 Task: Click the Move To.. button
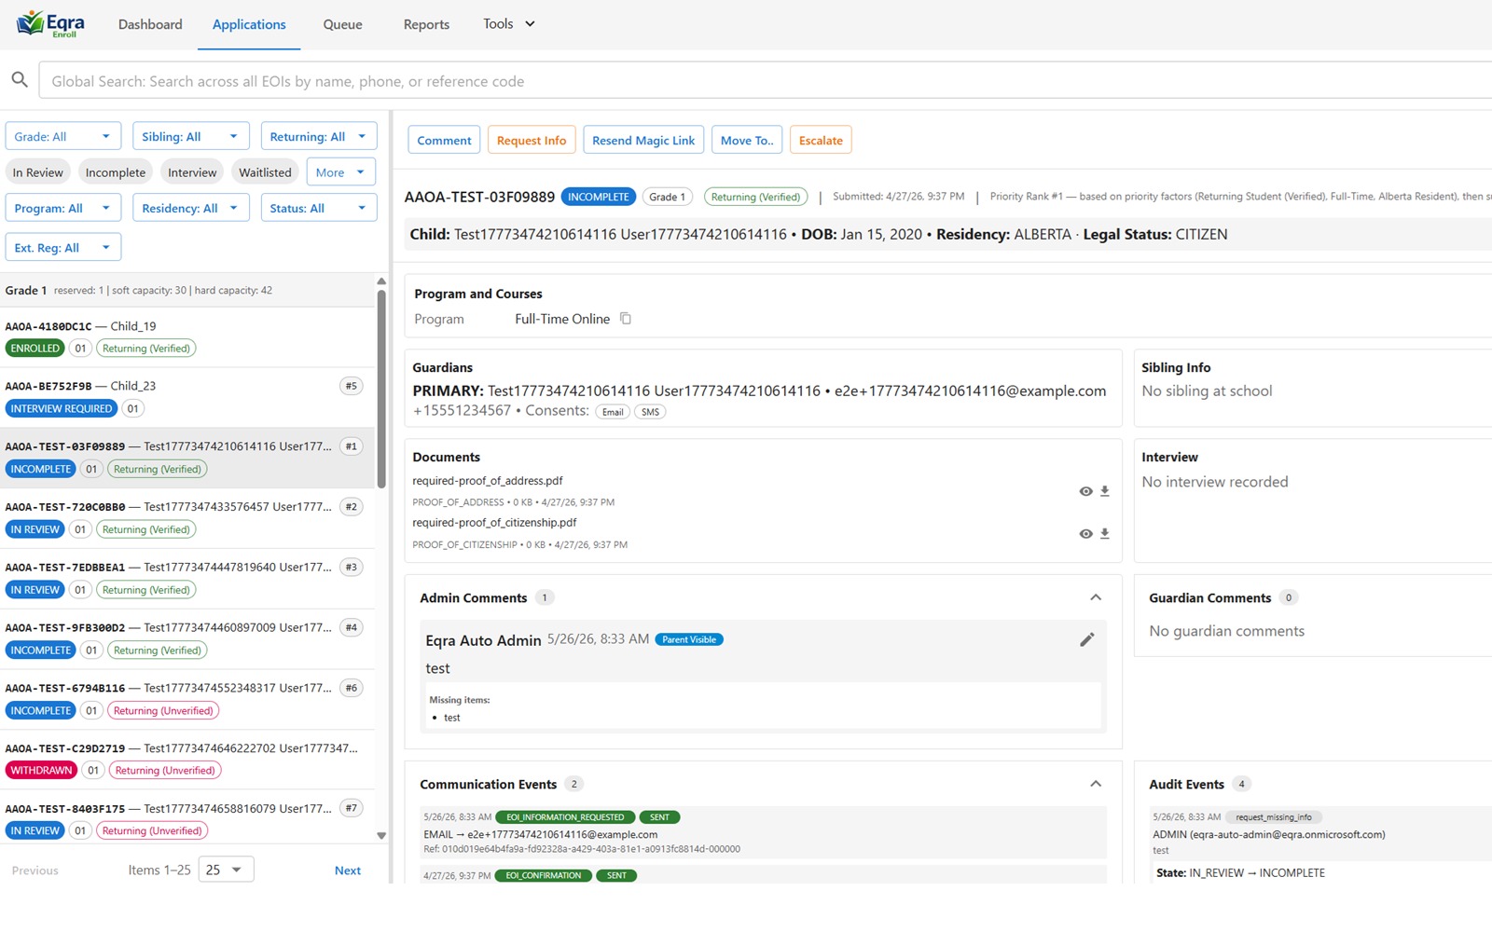click(x=747, y=140)
